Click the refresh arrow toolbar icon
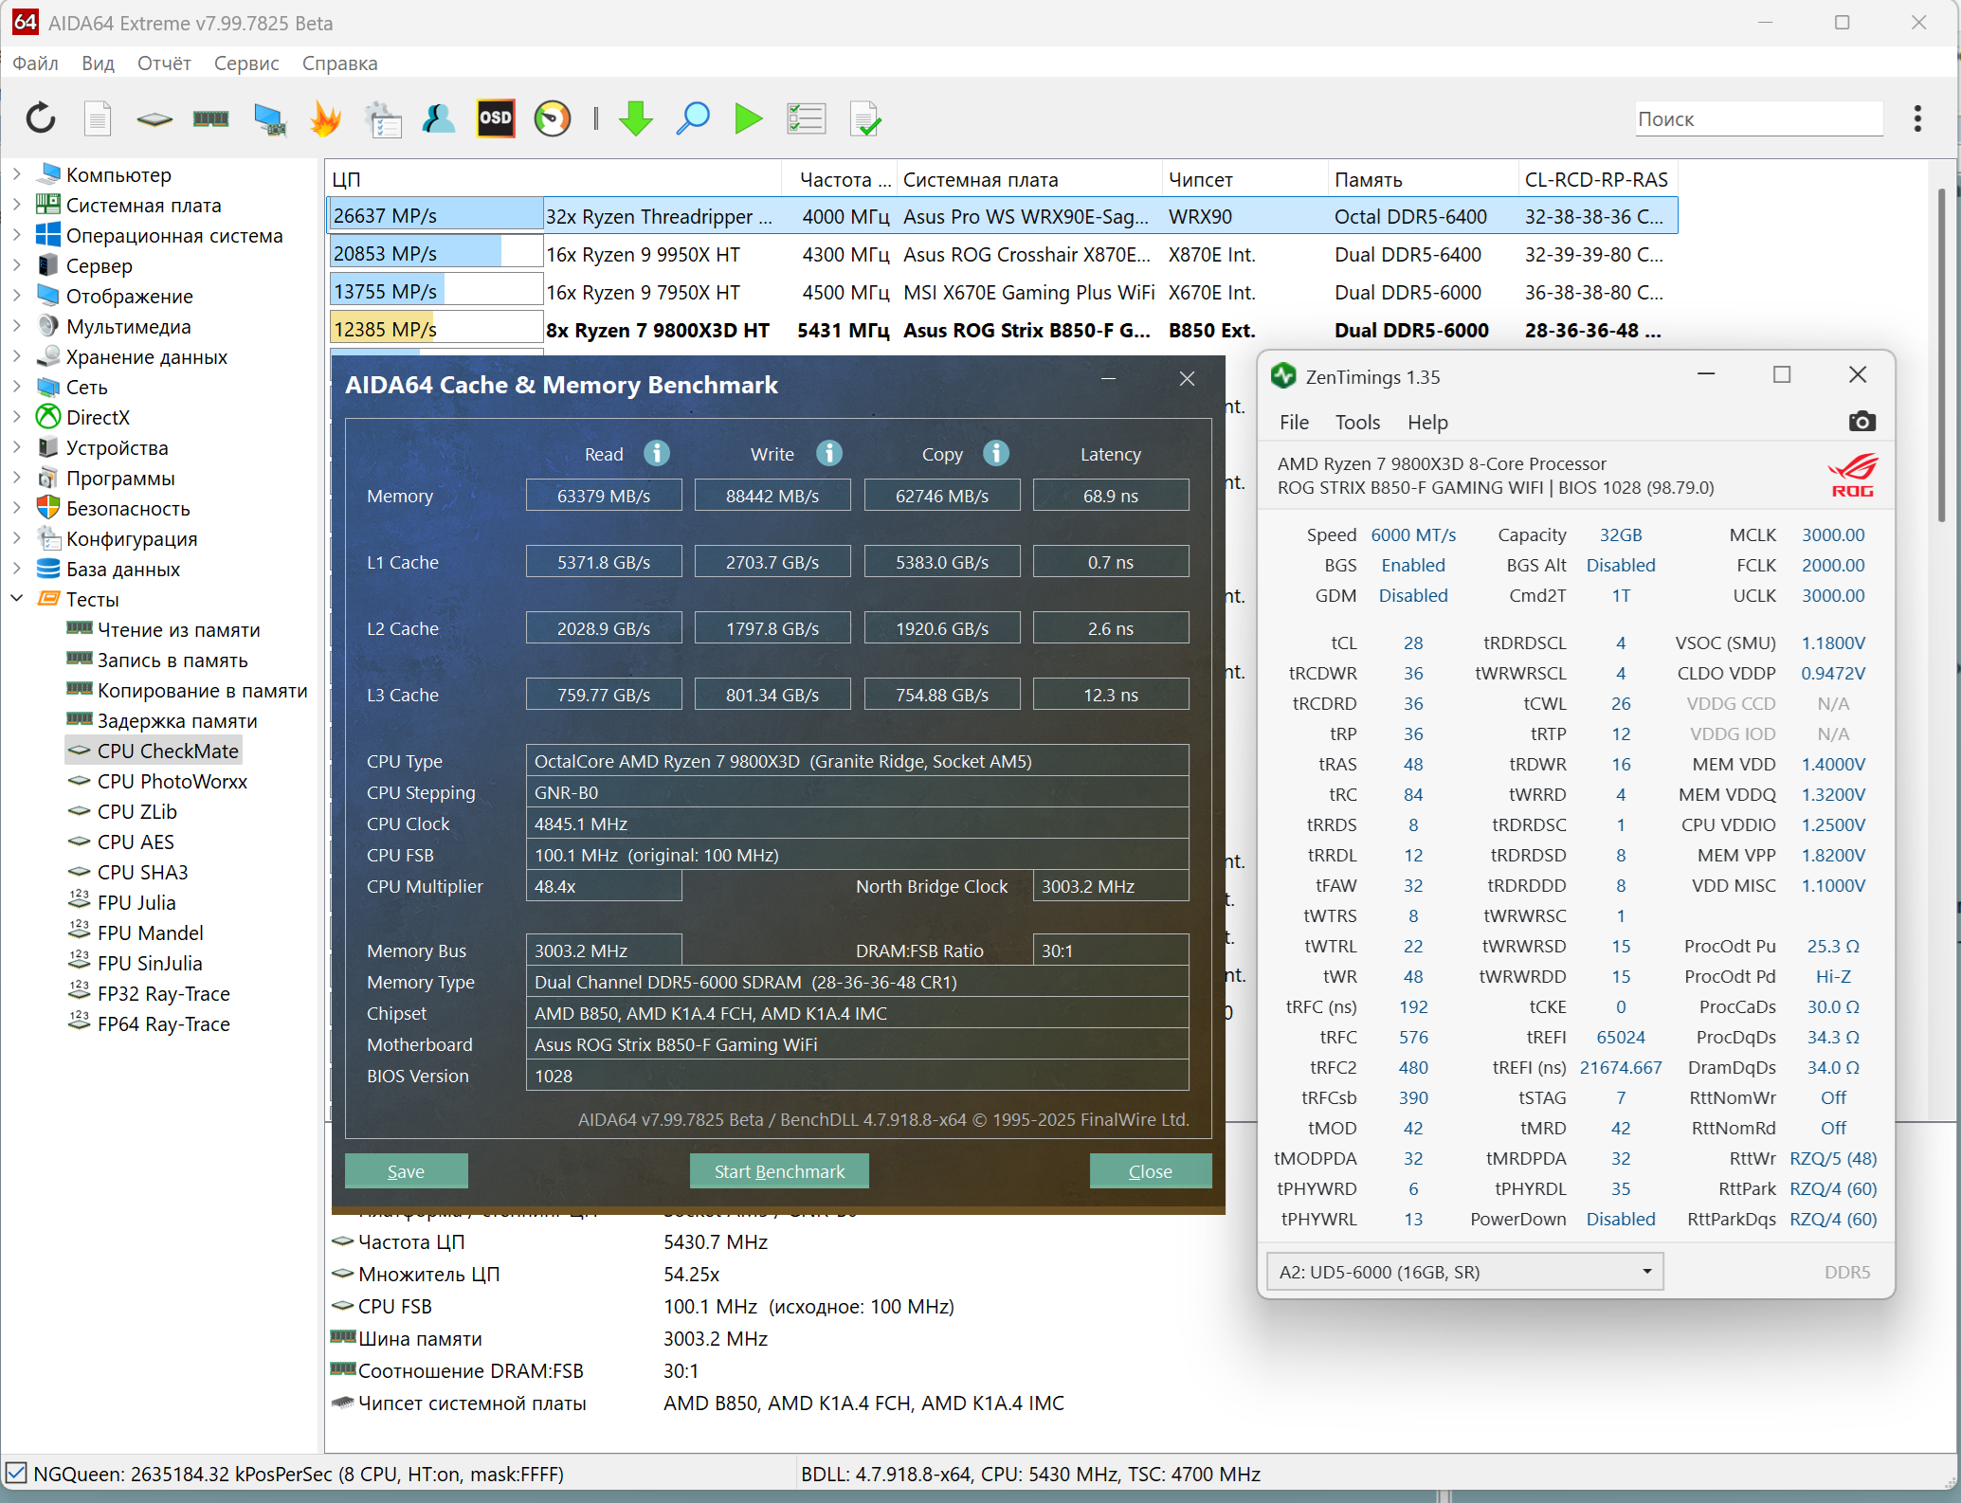 click(41, 118)
